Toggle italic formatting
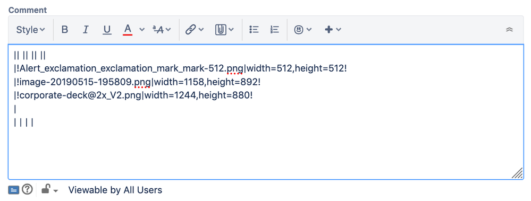The height and width of the screenshot is (201, 531). 86,30
